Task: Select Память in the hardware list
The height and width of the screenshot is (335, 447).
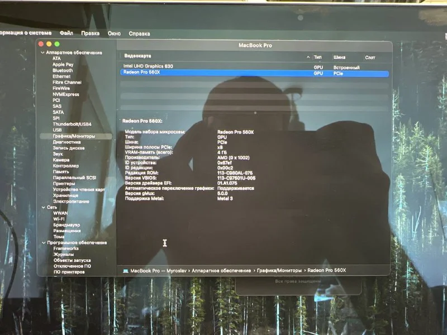Action: point(61,171)
